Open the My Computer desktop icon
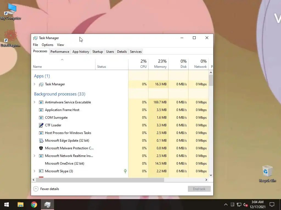281x210 pixels. click(11, 11)
